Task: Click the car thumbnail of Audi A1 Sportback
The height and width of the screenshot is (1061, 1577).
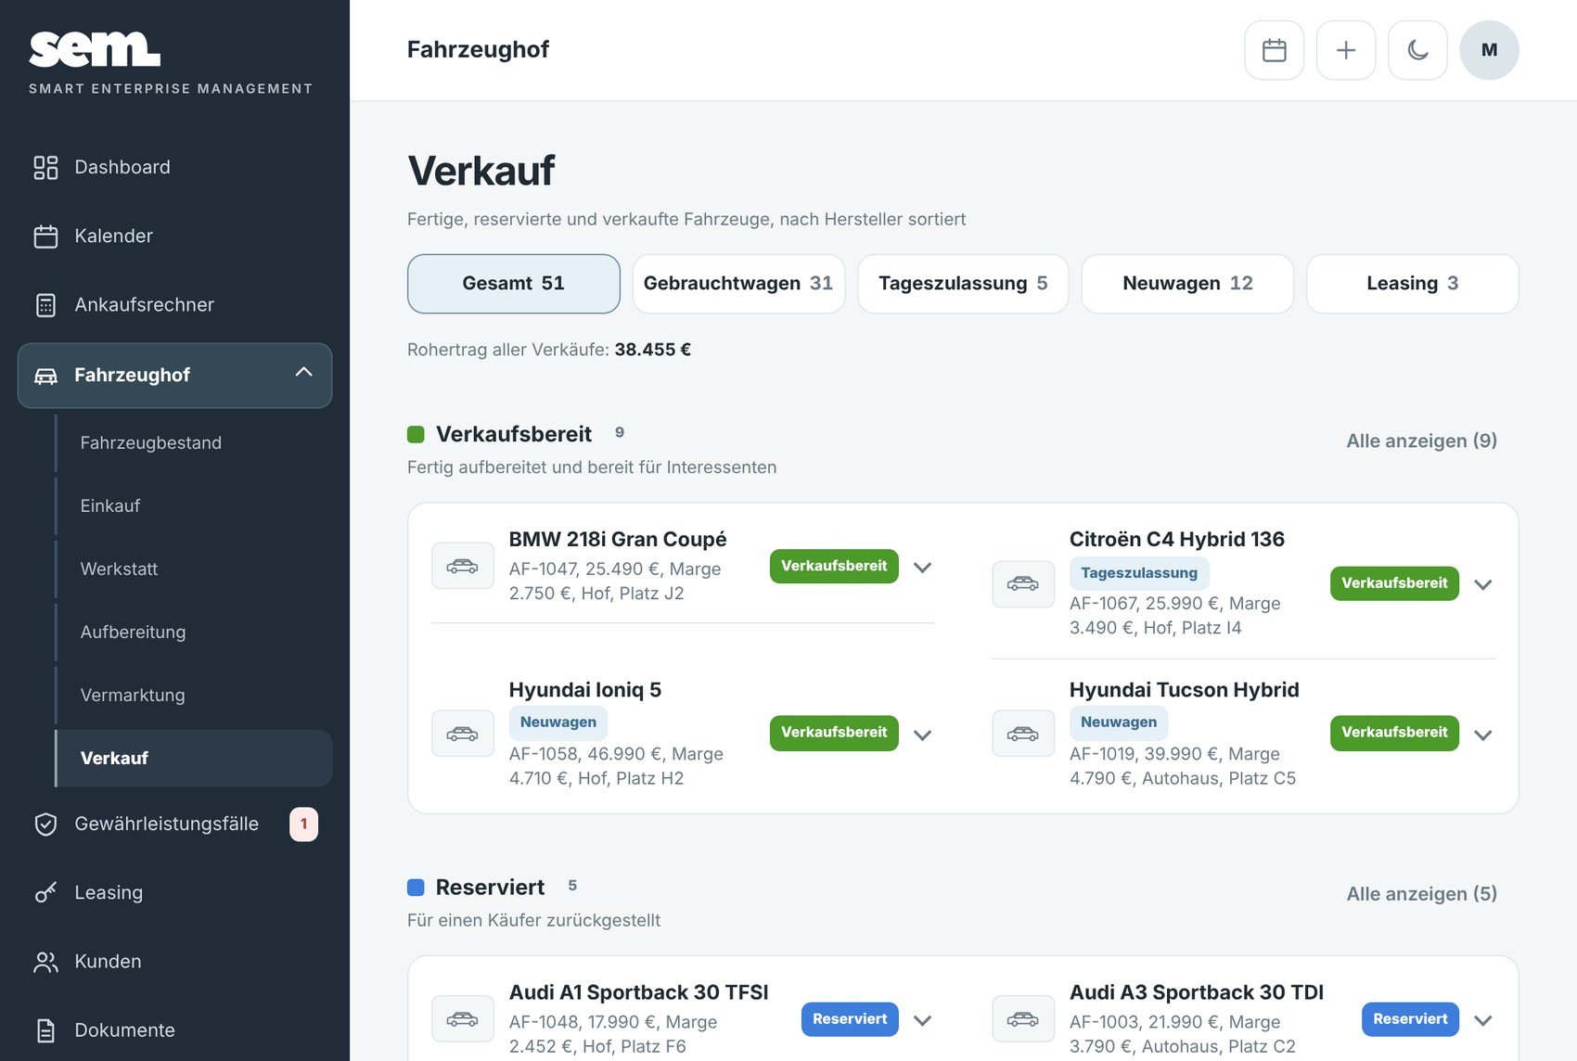Action: click(x=462, y=1019)
